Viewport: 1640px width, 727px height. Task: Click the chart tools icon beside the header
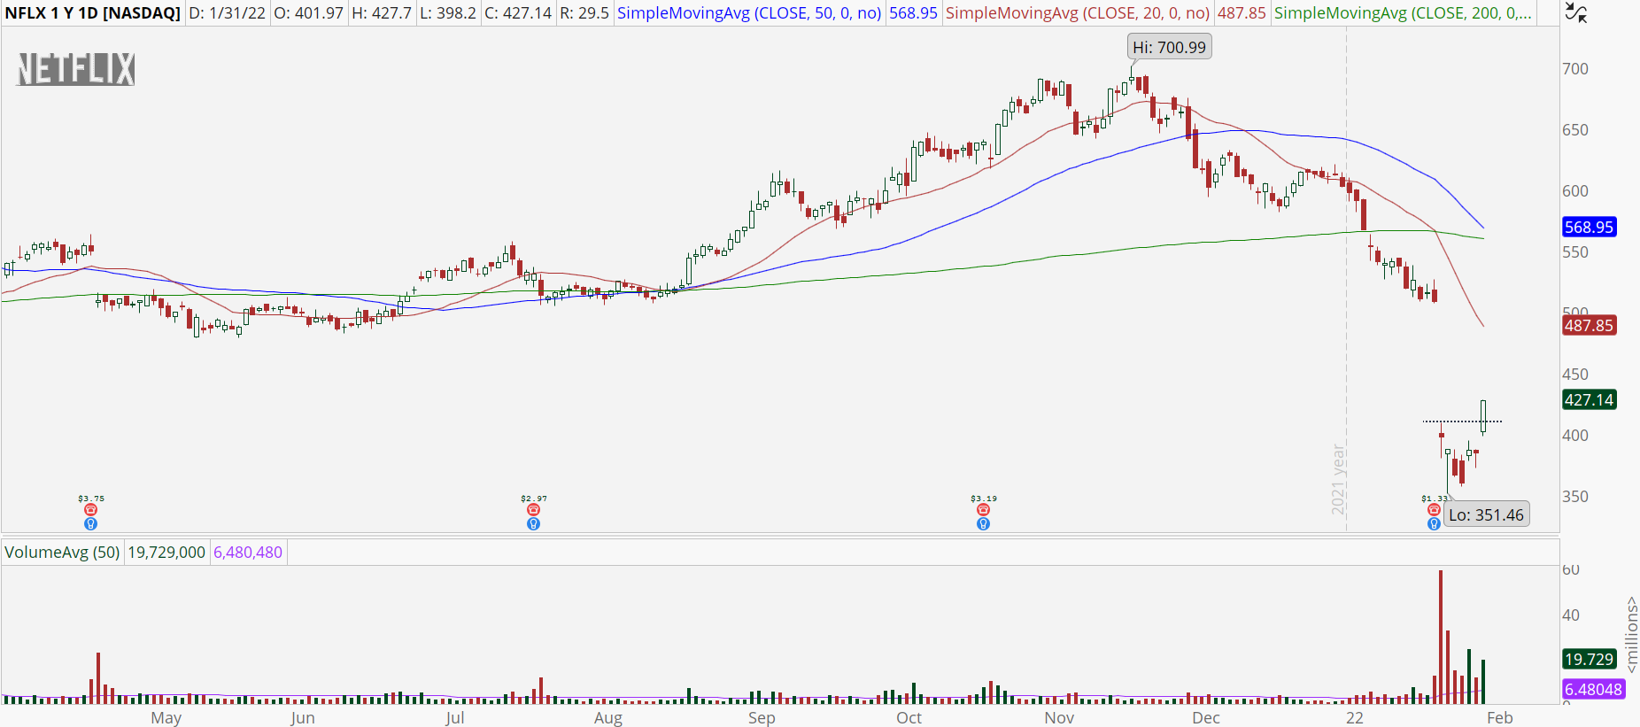pyautogui.click(x=1576, y=12)
